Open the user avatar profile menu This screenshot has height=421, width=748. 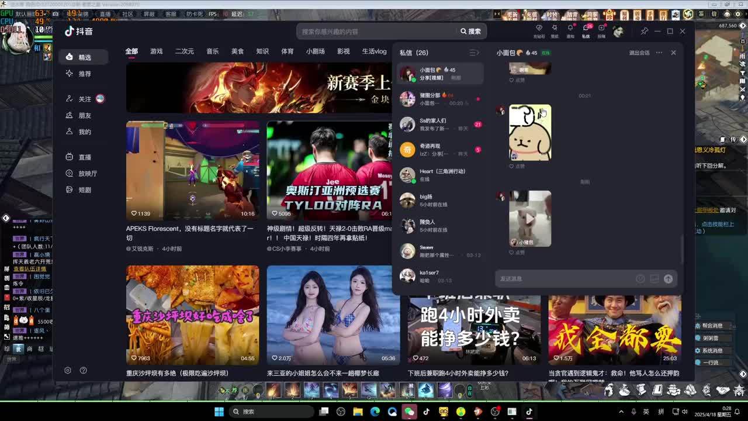tap(618, 31)
